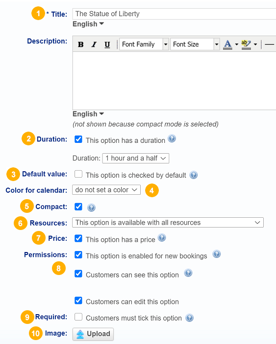Screen dimensions: 276x344
Task: Toggle Bold formatting in description editor
Action: coord(81,45)
